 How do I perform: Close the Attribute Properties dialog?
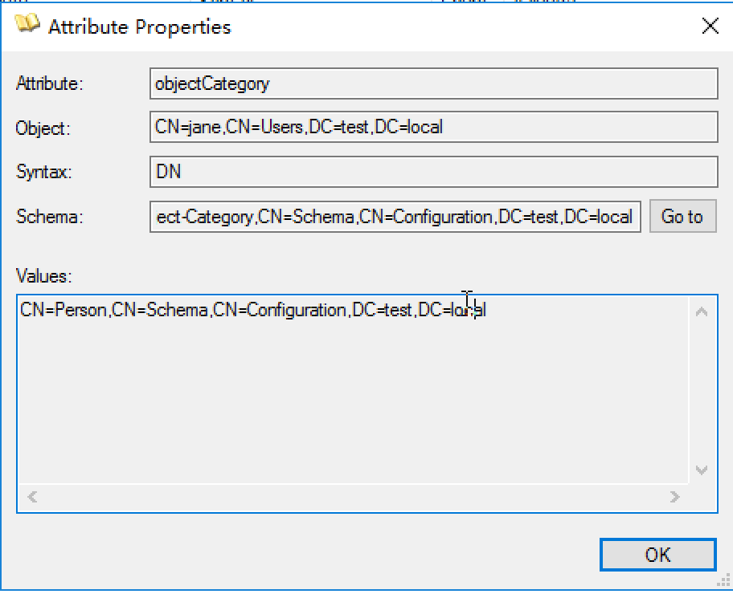710,26
